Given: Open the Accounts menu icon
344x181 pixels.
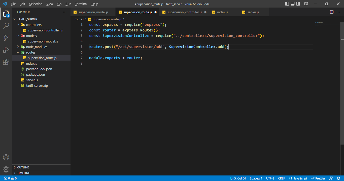Looking at the screenshot, I should (6, 157).
